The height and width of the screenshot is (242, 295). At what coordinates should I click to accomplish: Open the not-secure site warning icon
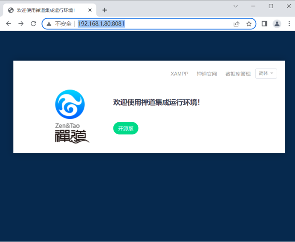[x=49, y=24]
